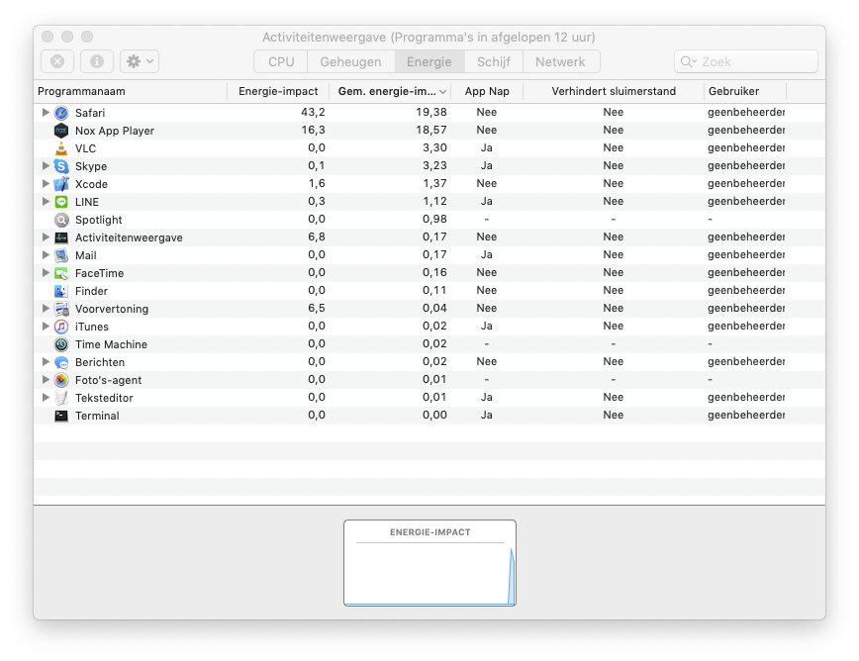Screen dimensions: 859x661
Task: Expand the Mail process row
Action: click(46, 254)
